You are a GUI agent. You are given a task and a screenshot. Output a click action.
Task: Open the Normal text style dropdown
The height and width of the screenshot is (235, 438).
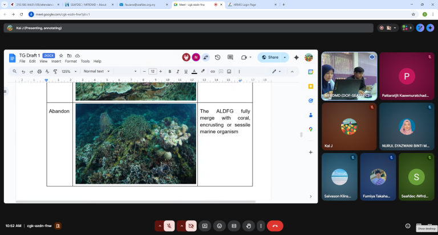(x=96, y=72)
